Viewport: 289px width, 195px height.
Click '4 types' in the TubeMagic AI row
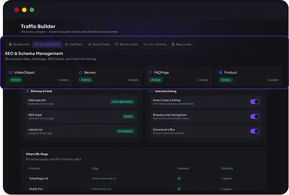pos(226,179)
